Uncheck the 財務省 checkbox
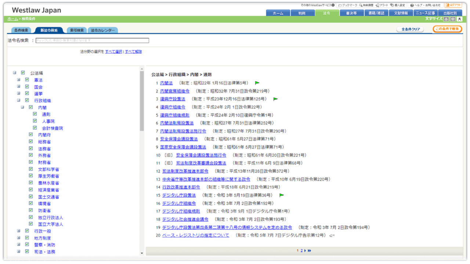This screenshot has height=264, width=470. pyautogui.click(x=31, y=162)
